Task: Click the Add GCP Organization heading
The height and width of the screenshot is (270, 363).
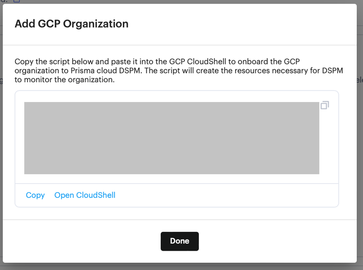Action: click(x=72, y=24)
